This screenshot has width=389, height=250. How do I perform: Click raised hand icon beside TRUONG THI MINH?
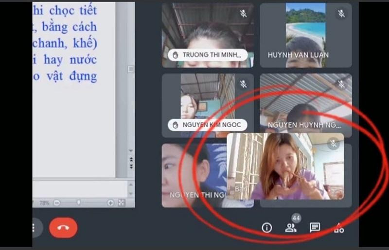[176, 55]
